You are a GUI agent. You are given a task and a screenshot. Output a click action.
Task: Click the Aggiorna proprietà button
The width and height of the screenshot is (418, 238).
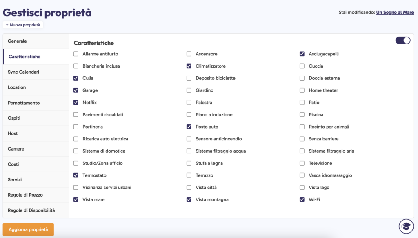(x=28, y=229)
